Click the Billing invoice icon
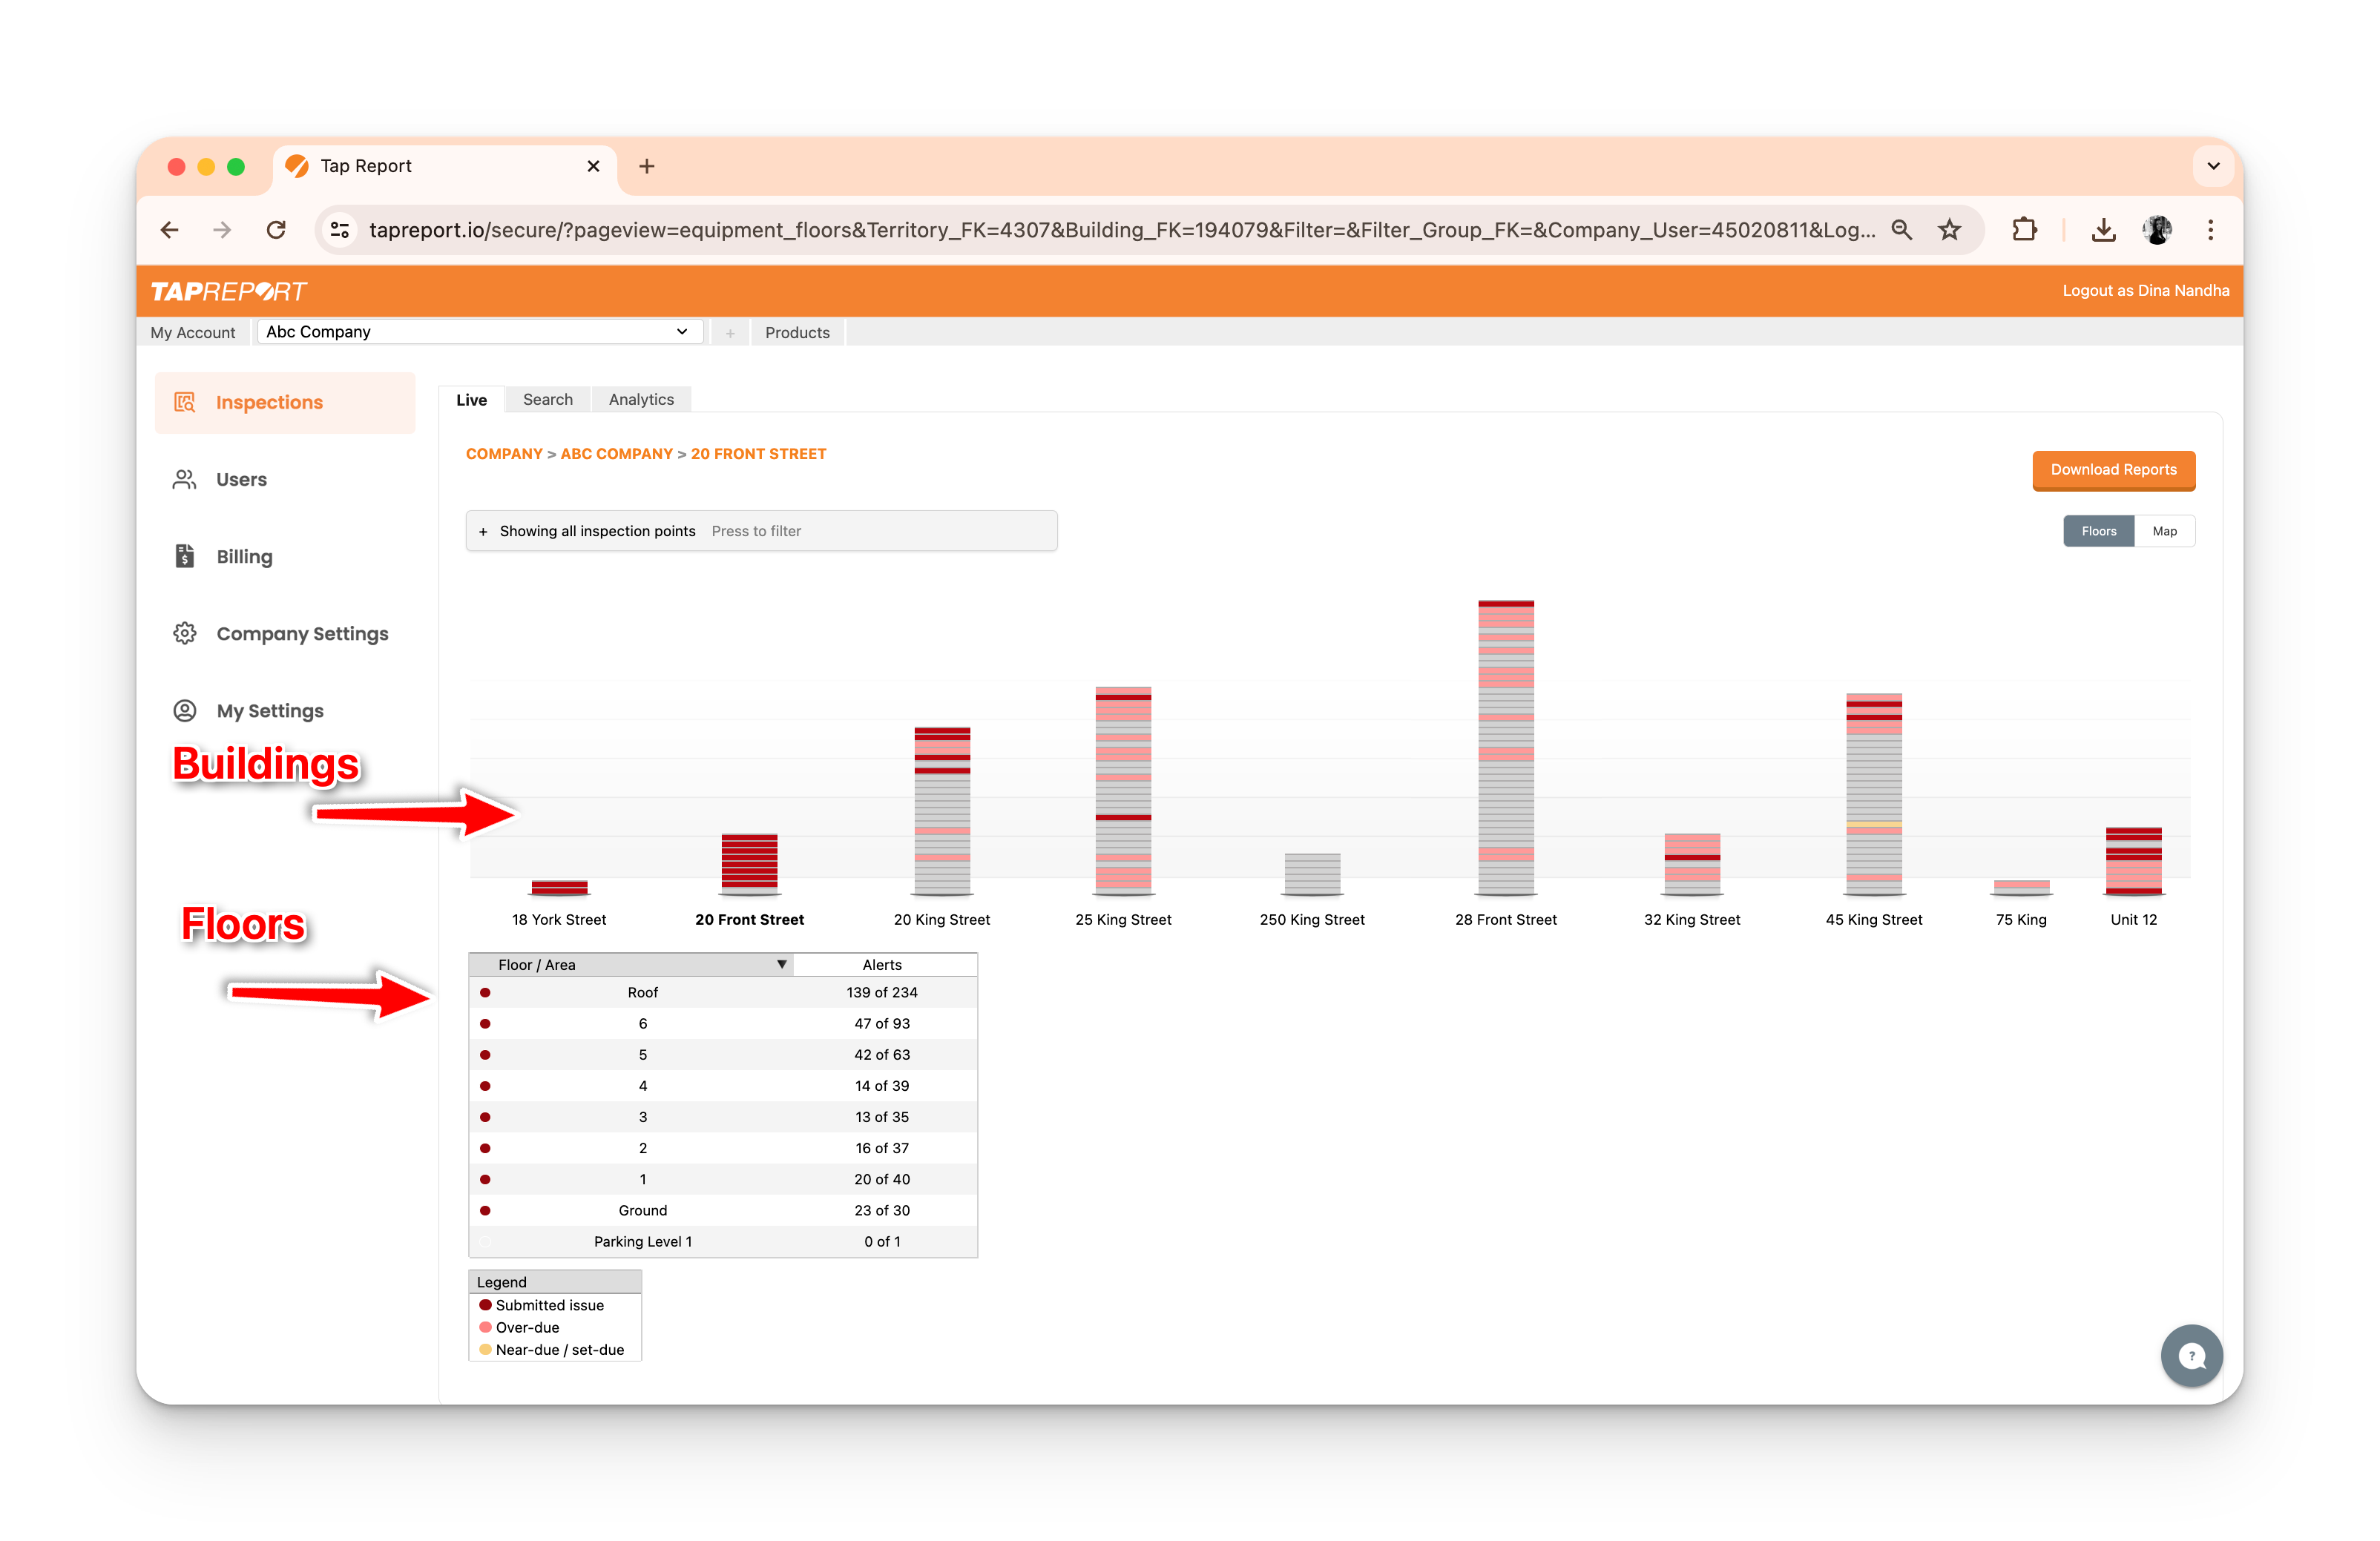The height and width of the screenshot is (1541, 2380). pos(185,557)
